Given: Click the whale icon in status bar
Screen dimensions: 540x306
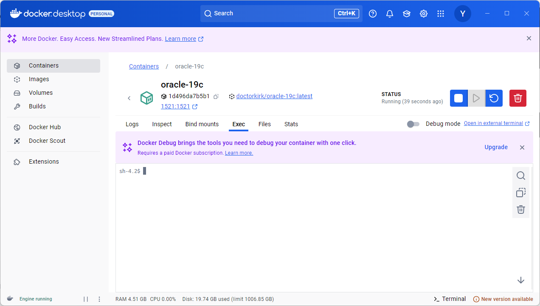Looking at the screenshot, I should pos(10,299).
